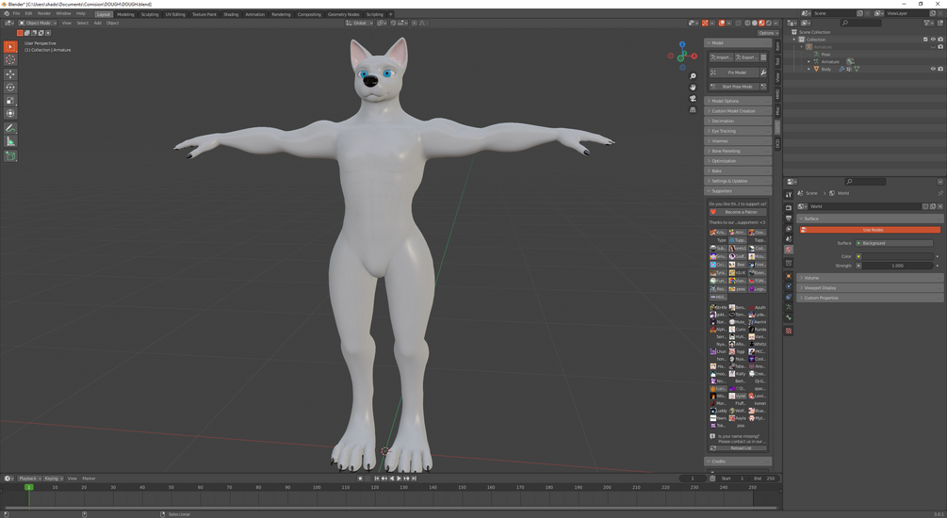Pick the Add Cube tool
The image size is (947, 518).
[10, 155]
